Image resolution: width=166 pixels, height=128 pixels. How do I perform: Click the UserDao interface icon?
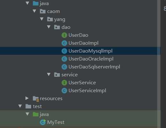[64, 35]
